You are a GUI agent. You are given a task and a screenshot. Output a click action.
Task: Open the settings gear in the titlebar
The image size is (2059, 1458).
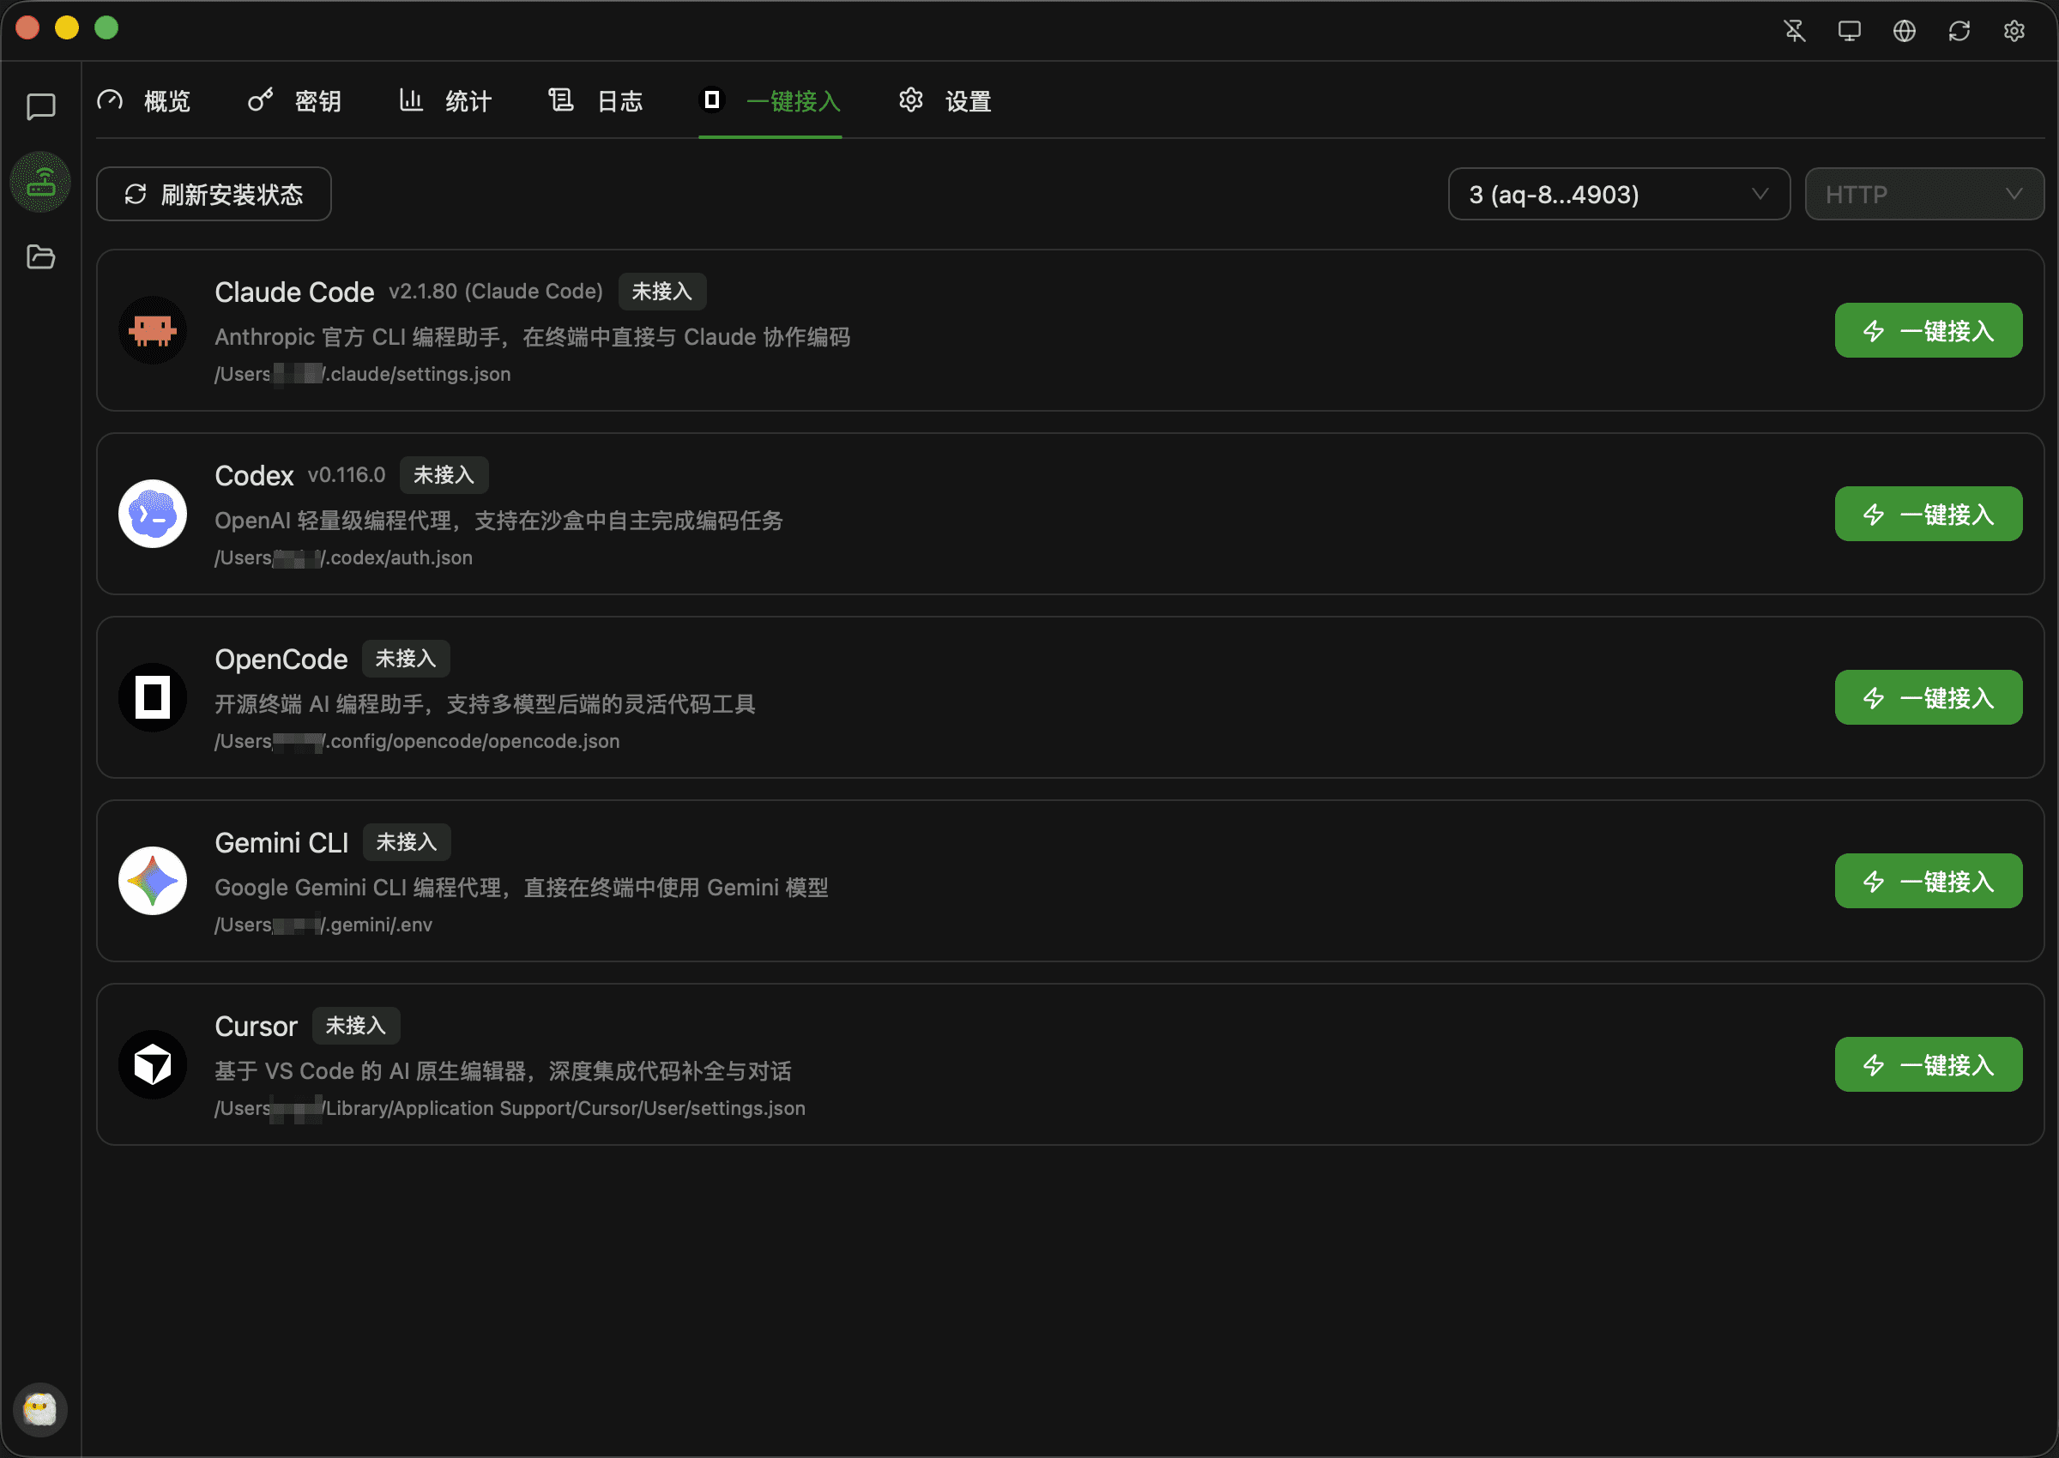(x=2014, y=30)
